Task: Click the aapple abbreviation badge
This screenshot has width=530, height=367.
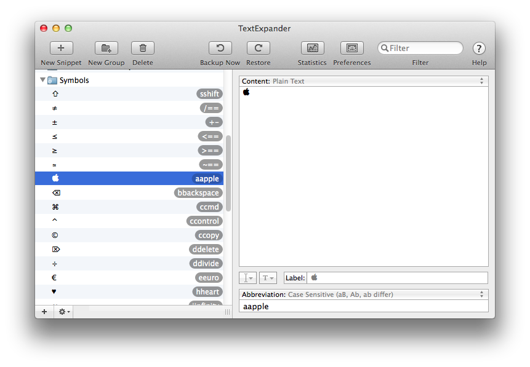Action: pyautogui.click(x=207, y=179)
